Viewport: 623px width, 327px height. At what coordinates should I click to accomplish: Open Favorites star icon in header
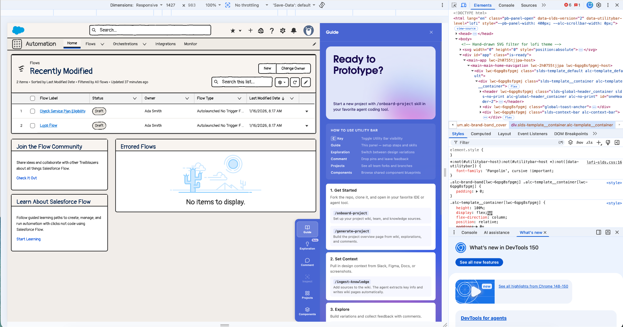[233, 31]
